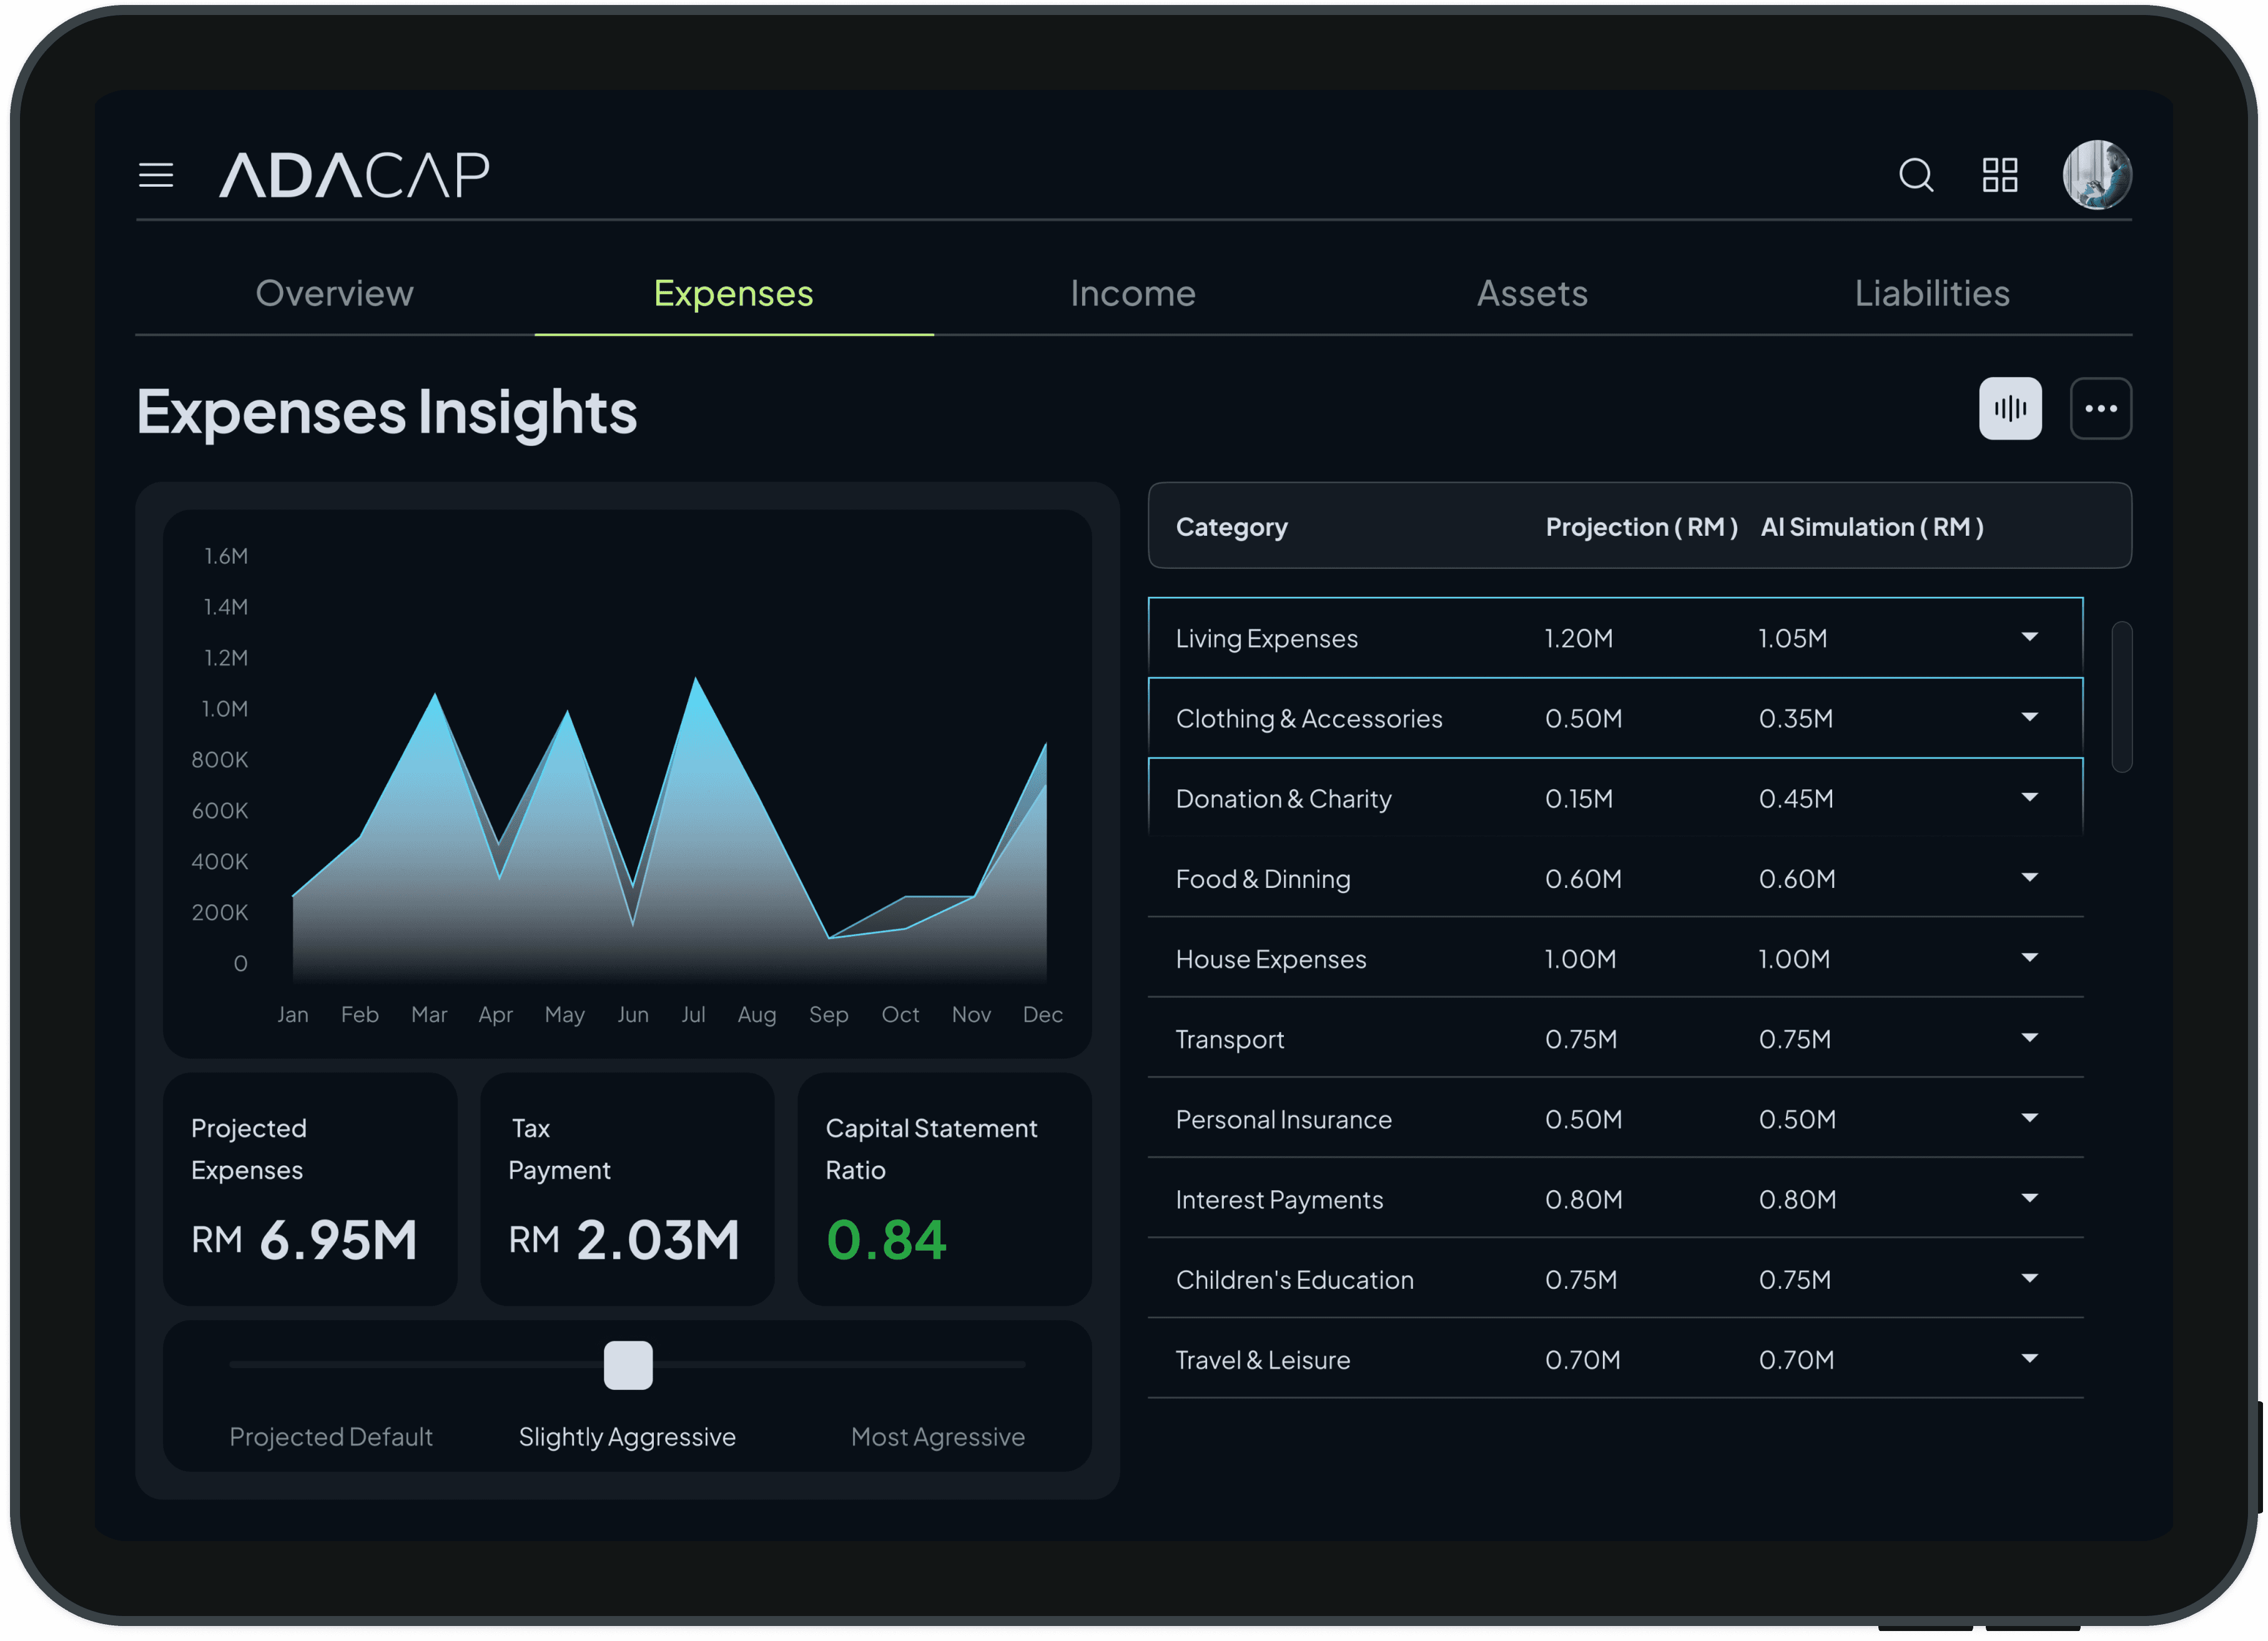Screen dimensions: 2268x1641
Task: Click the search magnifier icon
Action: [x=1915, y=175]
